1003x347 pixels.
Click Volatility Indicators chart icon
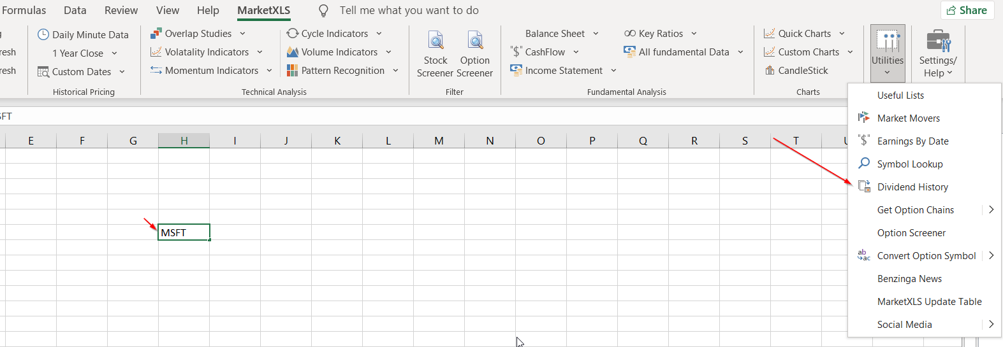156,52
